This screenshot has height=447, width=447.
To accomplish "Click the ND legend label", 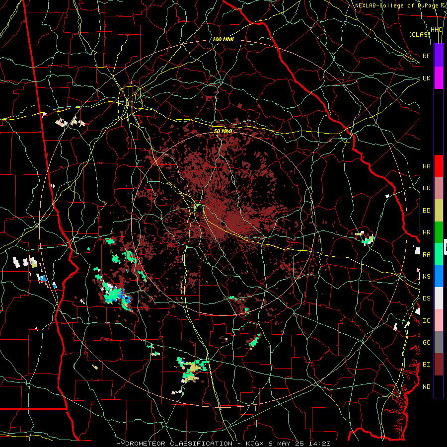I will (426, 387).
